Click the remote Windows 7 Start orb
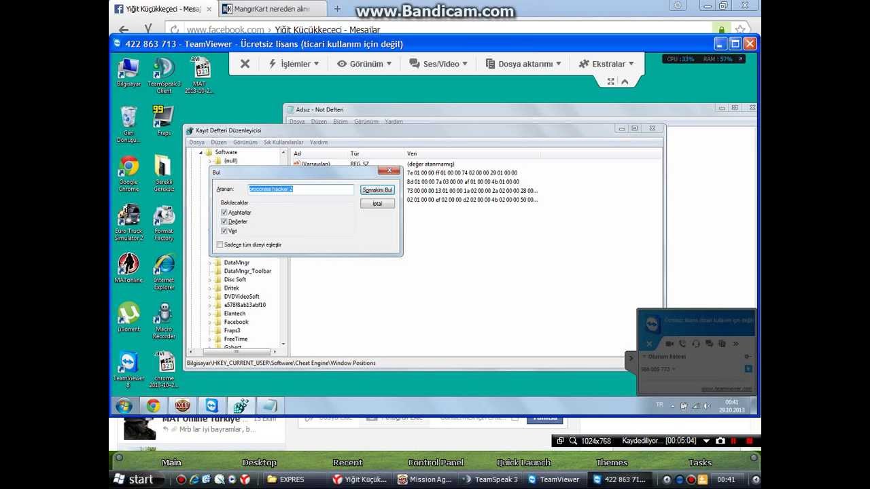The height and width of the screenshot is (489, 870). (x=124, y=406)
